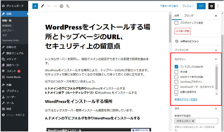Open ダッシュボード in the admin menu
The height and width of the screenshot is (132, 224).
(14, 6)
